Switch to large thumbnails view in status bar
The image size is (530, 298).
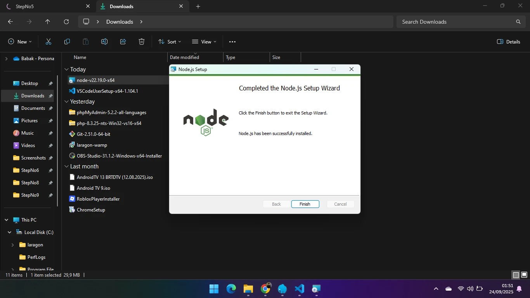tap(524, 275)
